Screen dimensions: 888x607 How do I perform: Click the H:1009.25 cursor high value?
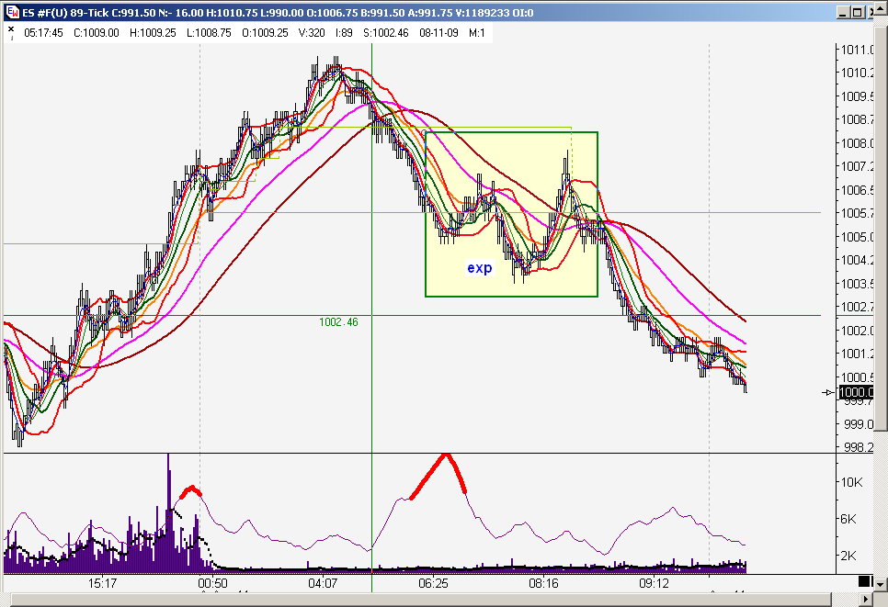pos(153,33)
